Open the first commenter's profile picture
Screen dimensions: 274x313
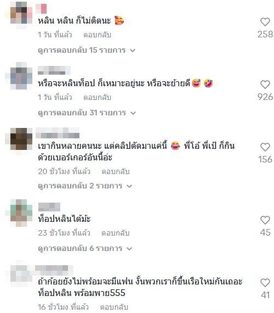[x=21, y=15]
